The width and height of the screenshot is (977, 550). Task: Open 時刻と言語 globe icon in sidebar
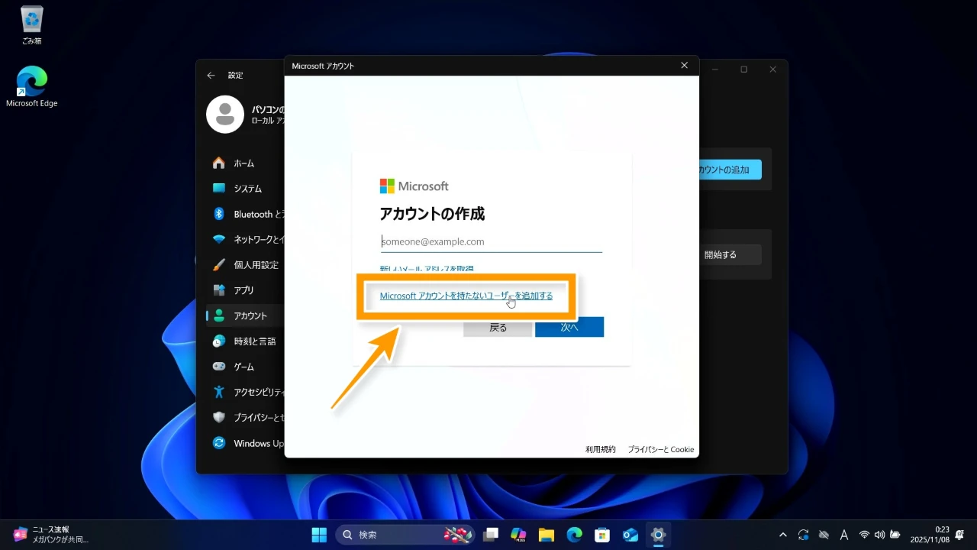pyautogui.click(x=219, y=341)
